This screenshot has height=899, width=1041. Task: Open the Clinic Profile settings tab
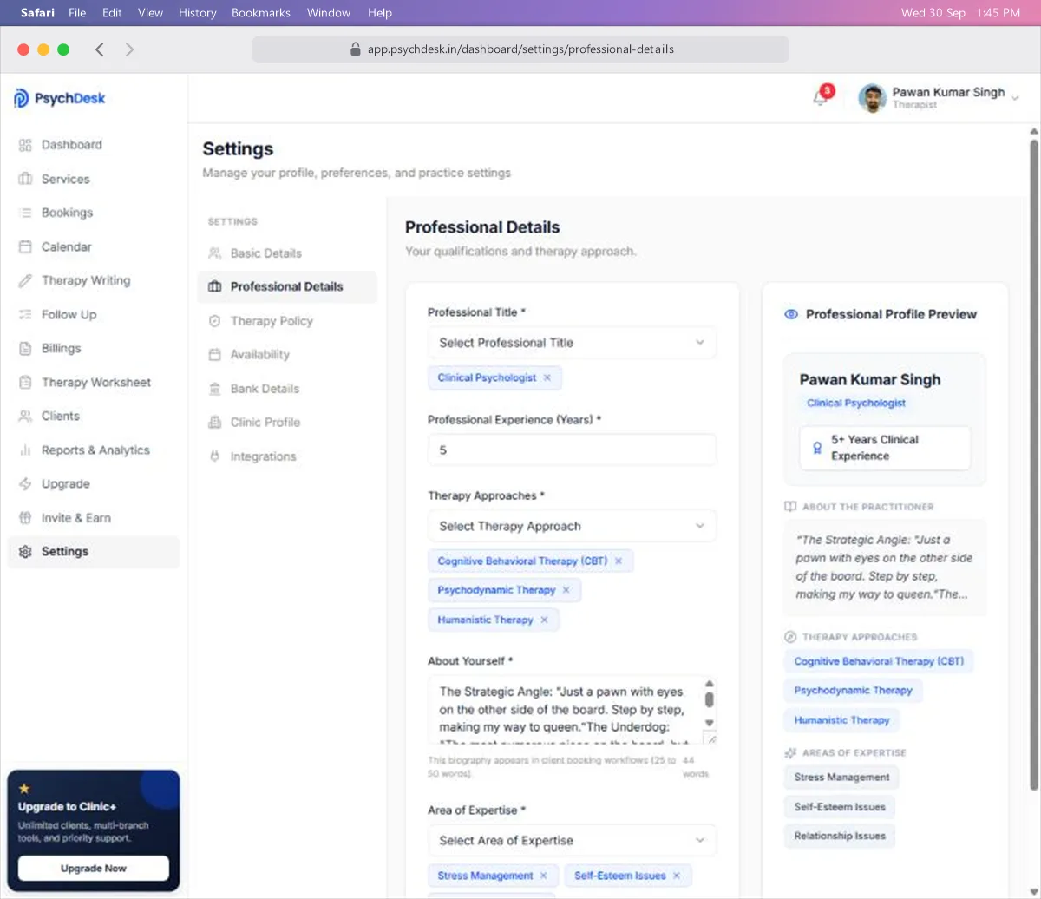click(287, 423)
